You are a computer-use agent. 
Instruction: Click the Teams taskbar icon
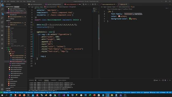coord(121,95)
